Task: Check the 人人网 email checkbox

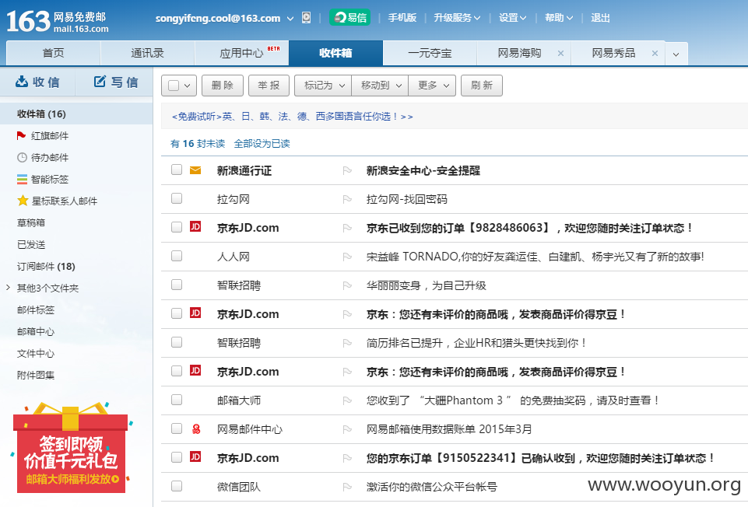Action: [177, 256]
